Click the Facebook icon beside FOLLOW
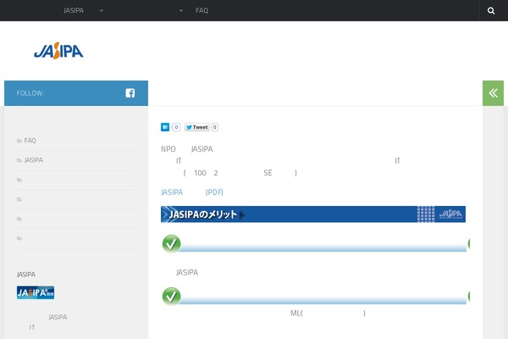Screen dimensions: 508x339 tap(130, 93)
